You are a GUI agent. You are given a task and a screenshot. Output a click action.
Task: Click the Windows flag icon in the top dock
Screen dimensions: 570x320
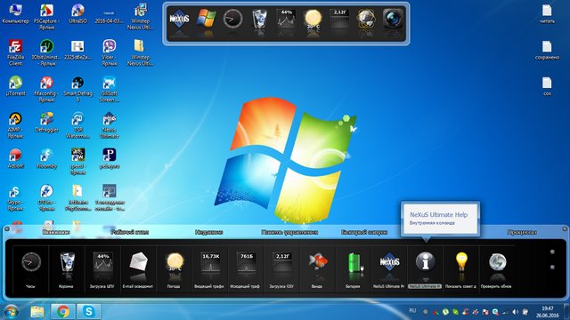pos(206,18)
